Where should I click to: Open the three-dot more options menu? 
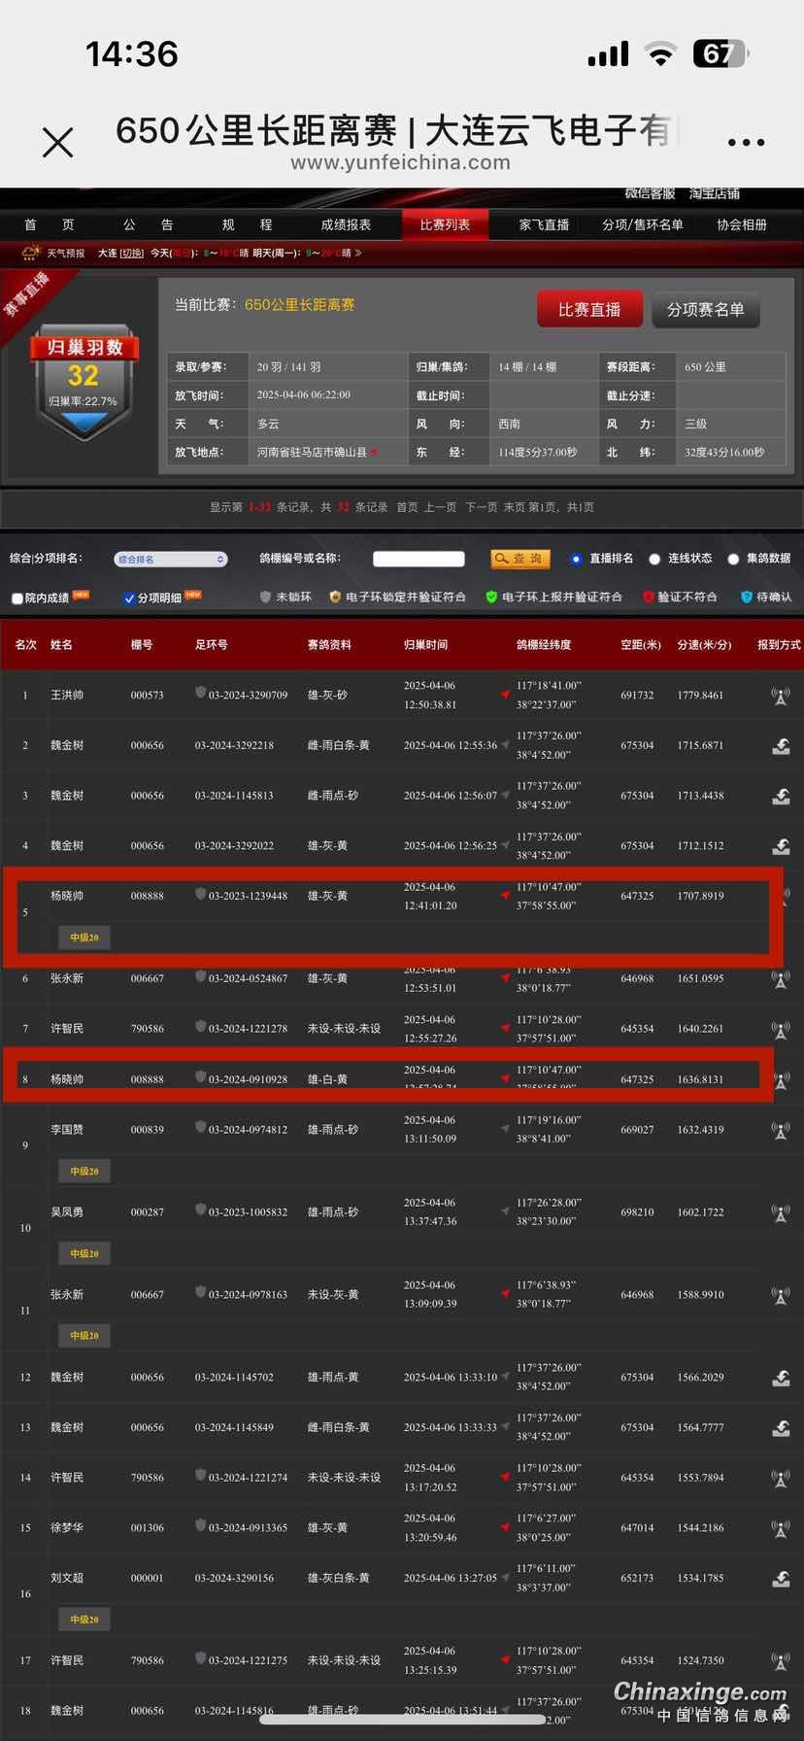click(746, 143)
